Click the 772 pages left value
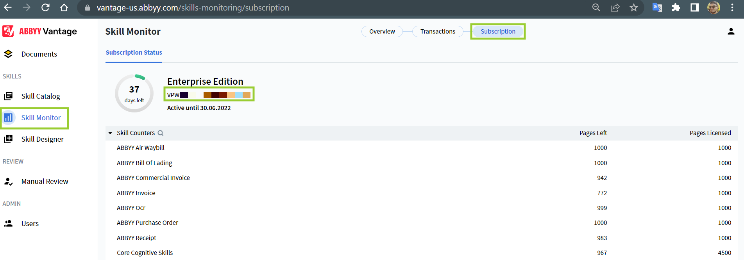The width and height of the screenshot is (744, 260). (x=602, y=193)
